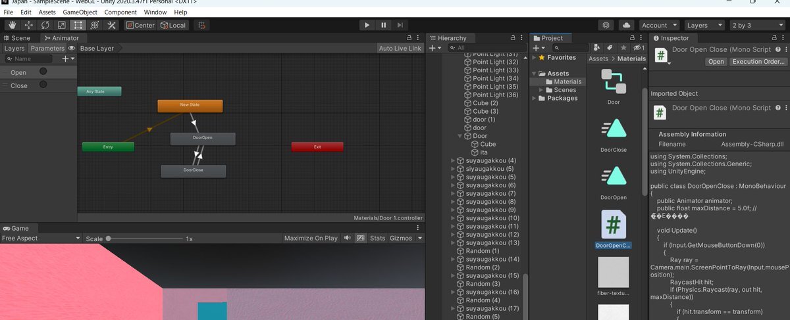This screenshot has width=790, height=320.
Task: Click the Hierarchy add plus icon
Action: point(434,48)
